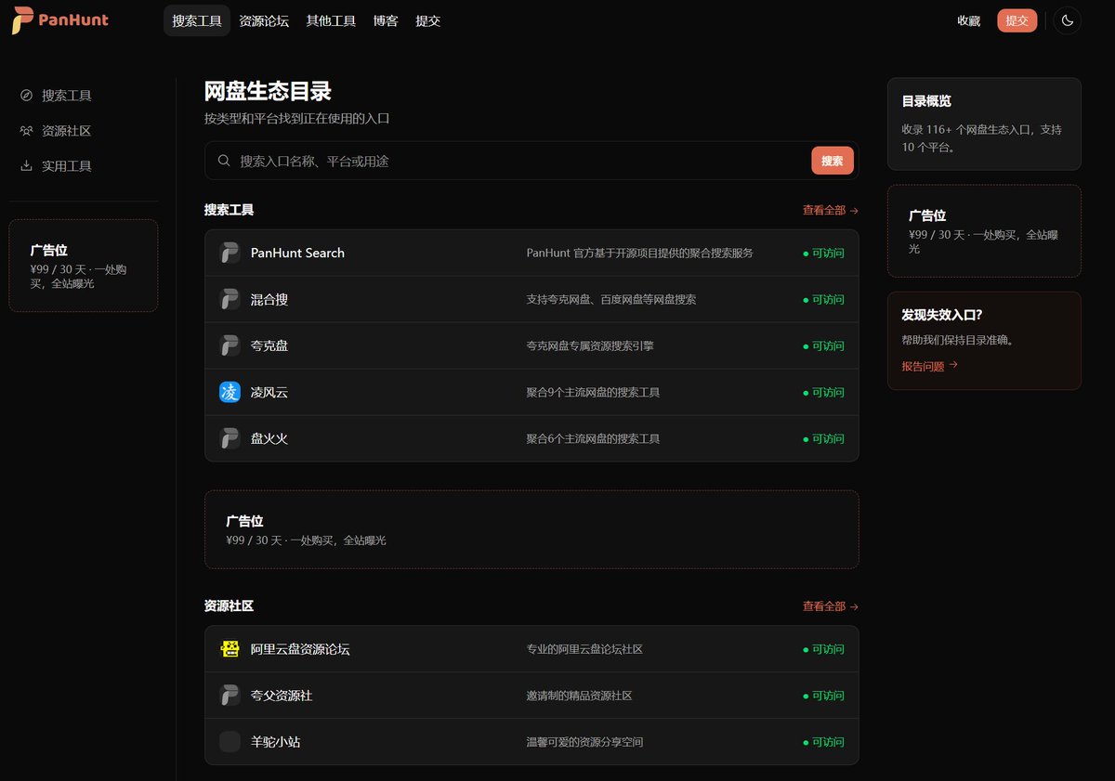This screenshot has height=781, width=1115.
Task: Toggle dark mode moon icon
Action: [x=1068, y=20]
